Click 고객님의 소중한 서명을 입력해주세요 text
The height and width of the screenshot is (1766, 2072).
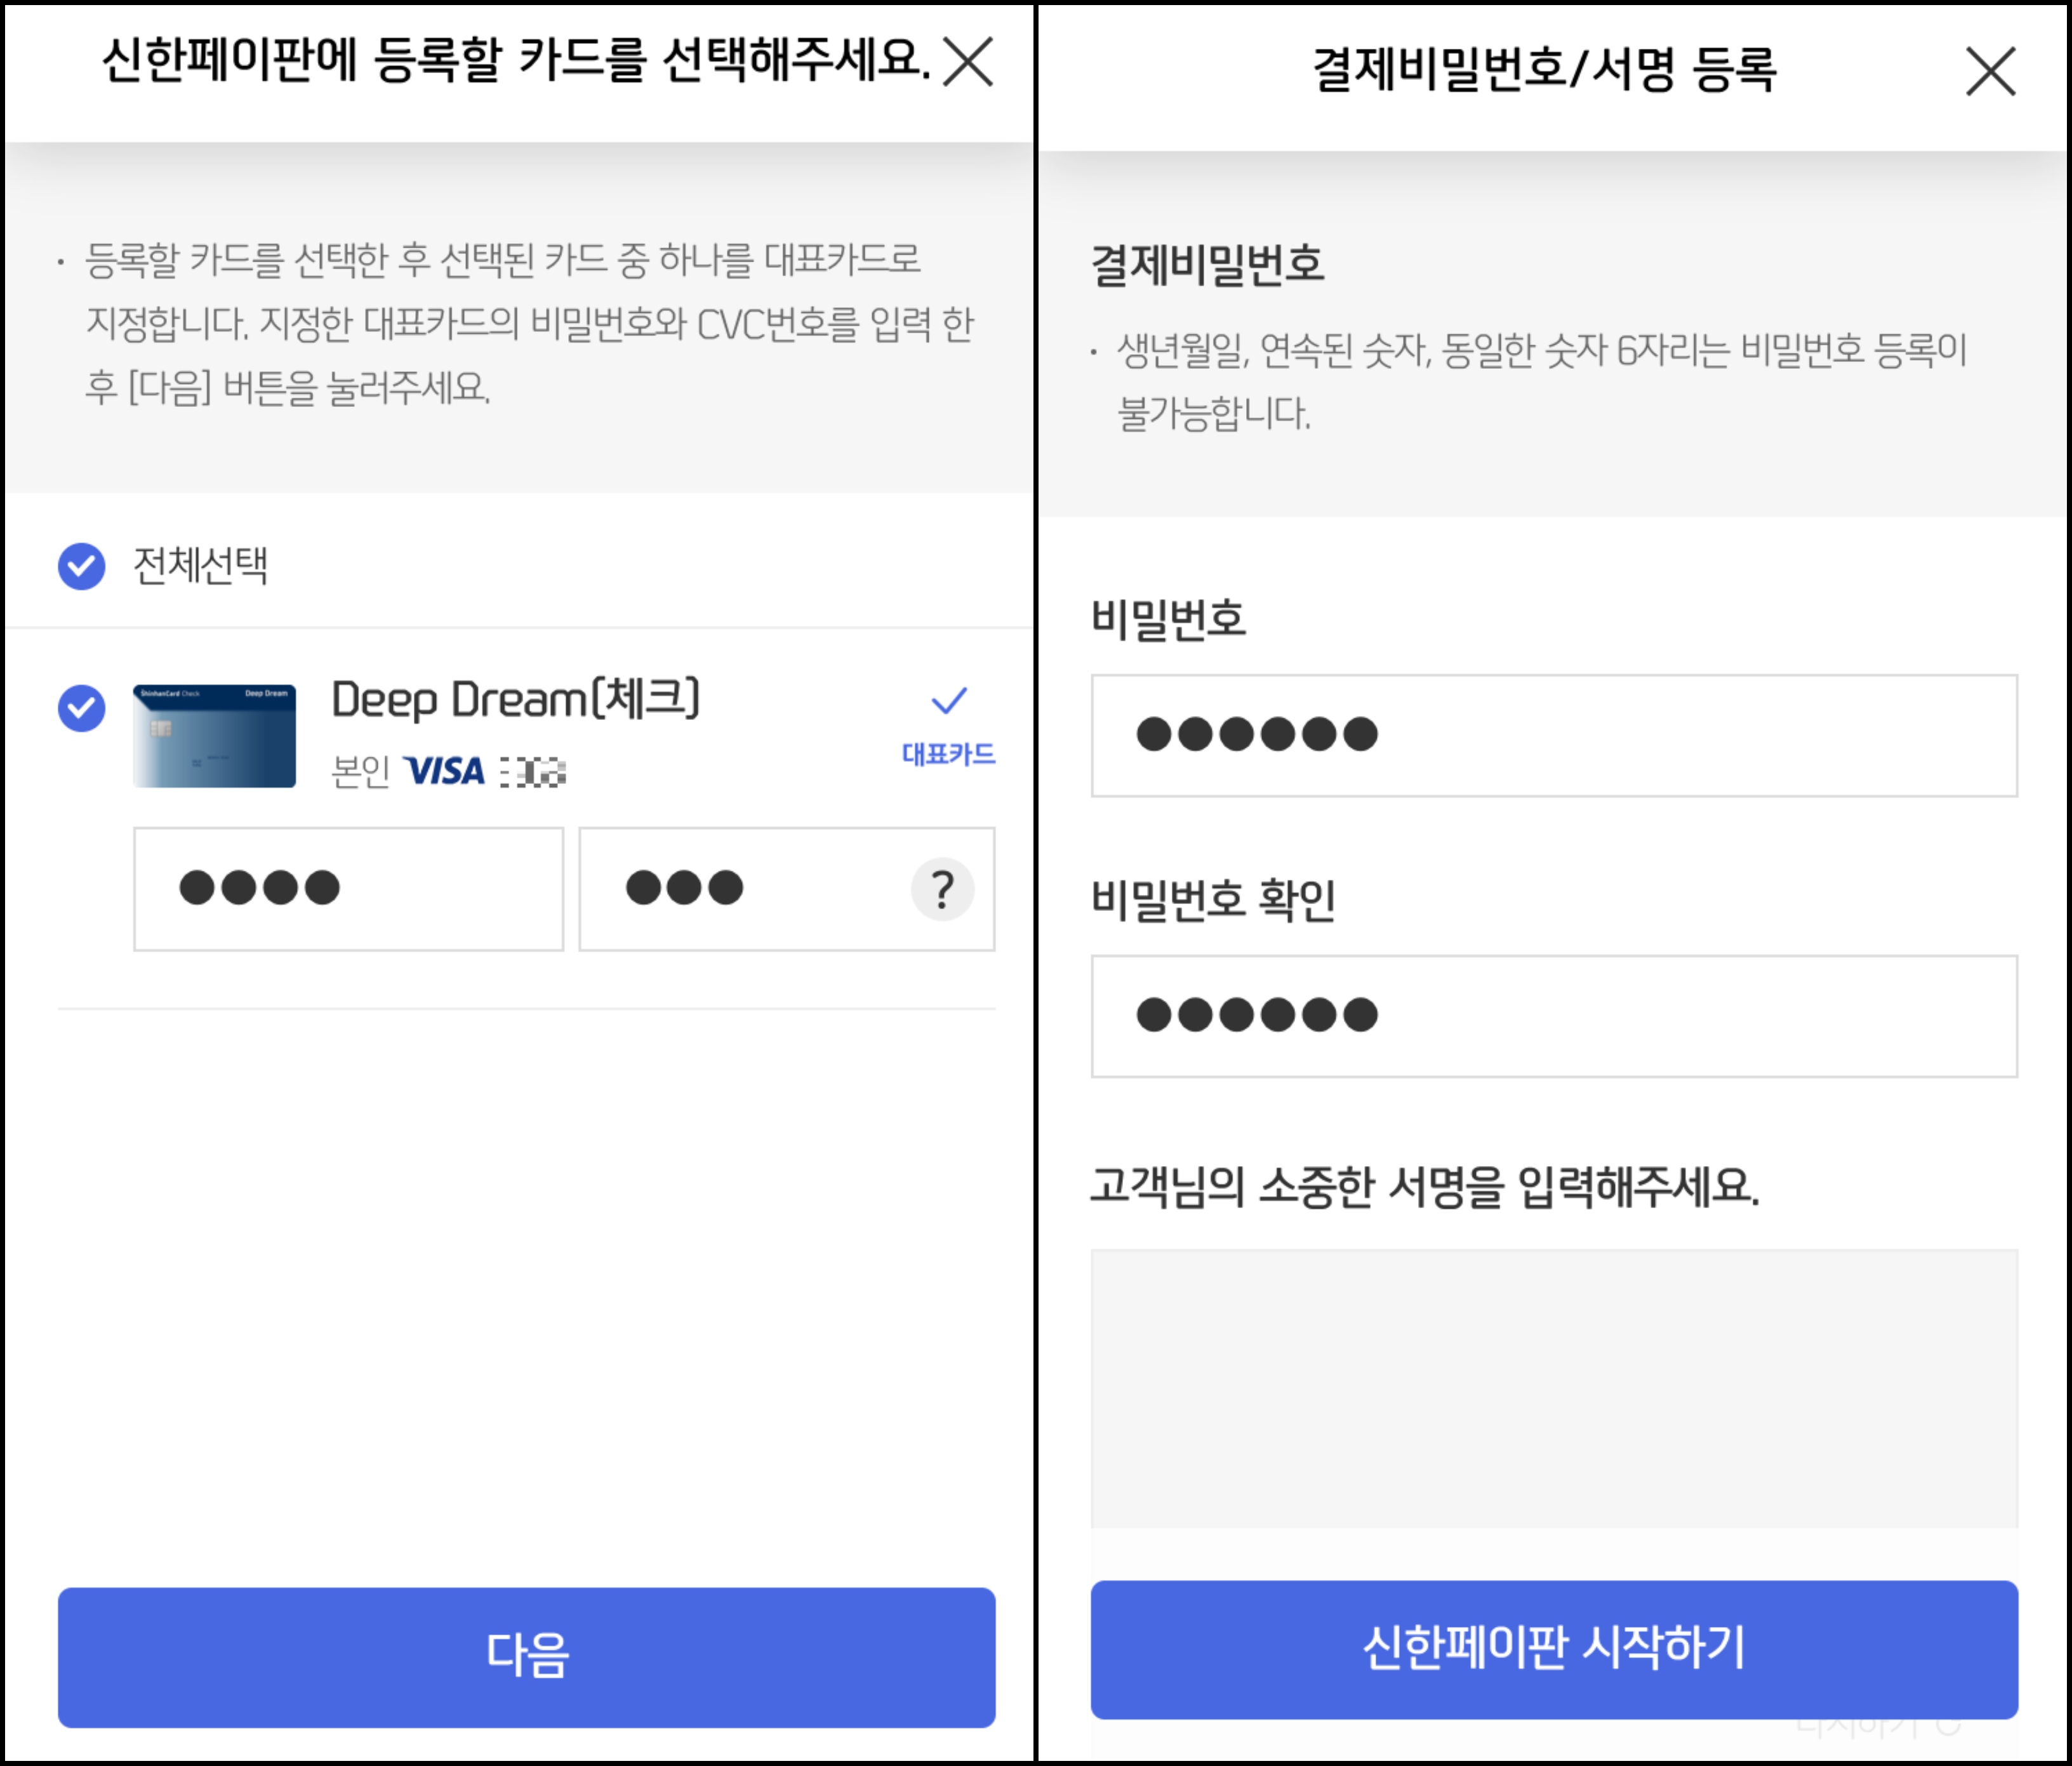coord(1424,1187)
